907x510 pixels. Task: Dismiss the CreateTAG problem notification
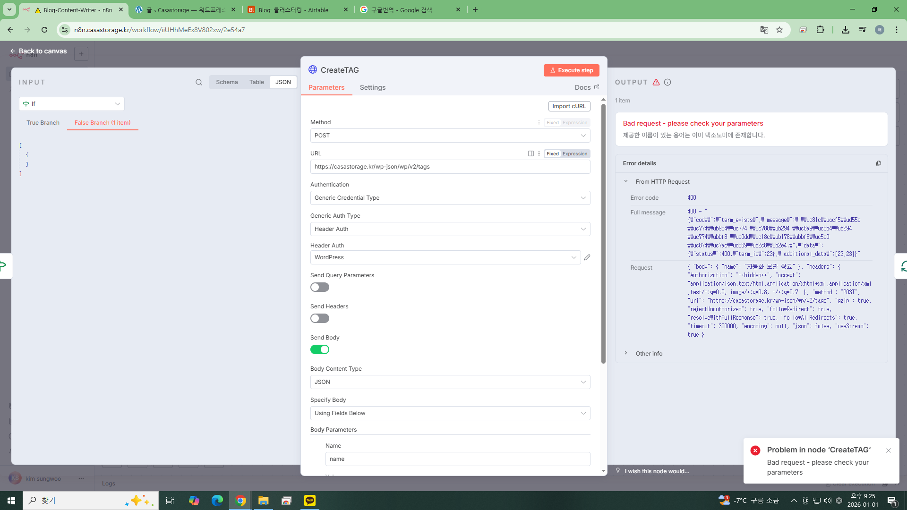pos(889,450)
